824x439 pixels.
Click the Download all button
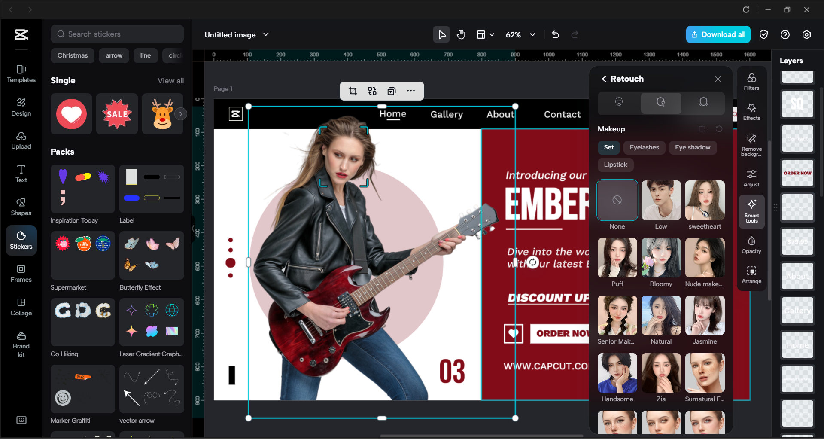[718, 34]
